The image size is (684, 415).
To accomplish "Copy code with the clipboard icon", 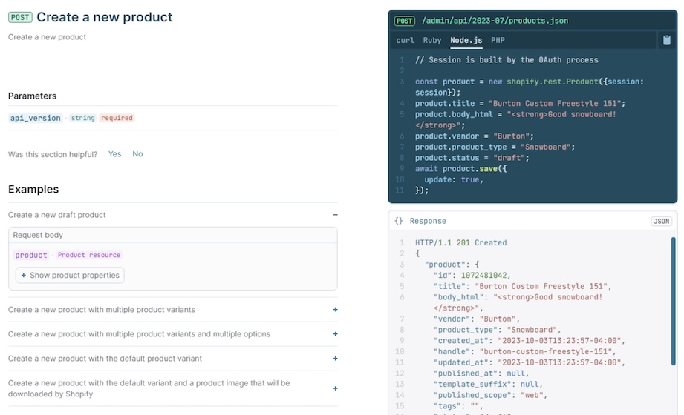I will tap(667, 40).
